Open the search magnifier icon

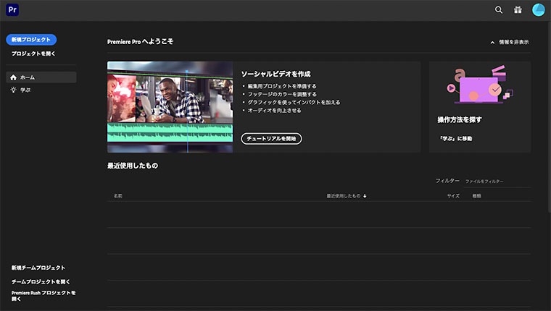point(499,10)
